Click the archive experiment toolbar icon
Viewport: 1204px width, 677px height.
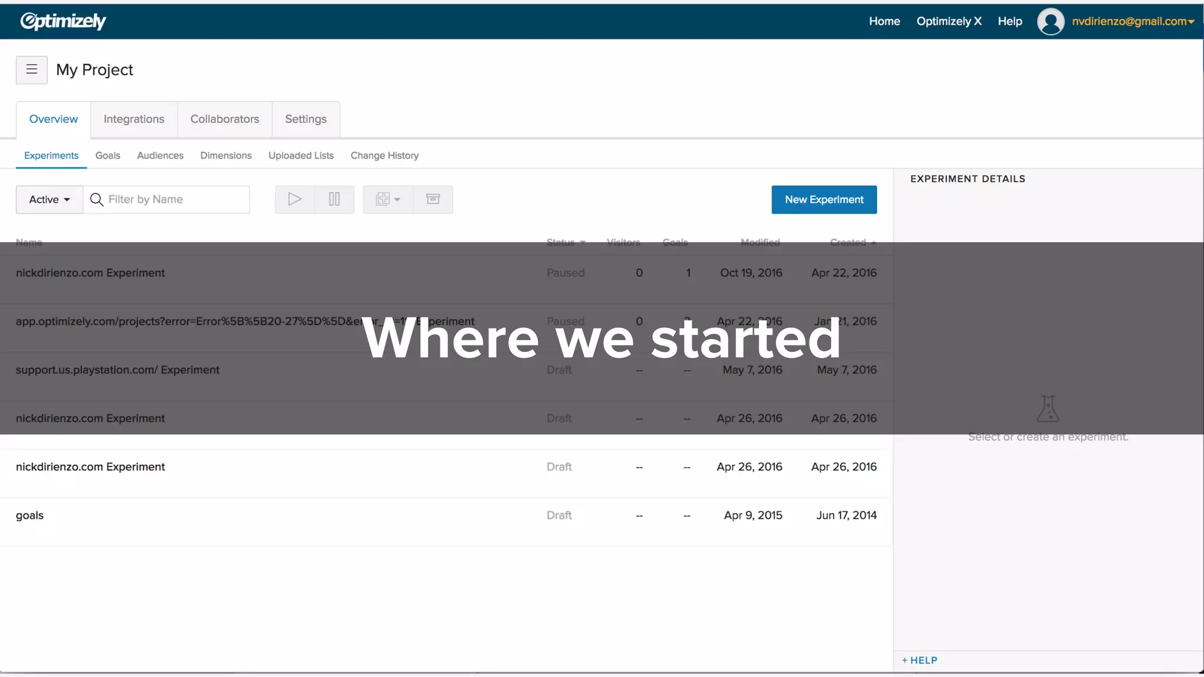click(x=433, y=199)
